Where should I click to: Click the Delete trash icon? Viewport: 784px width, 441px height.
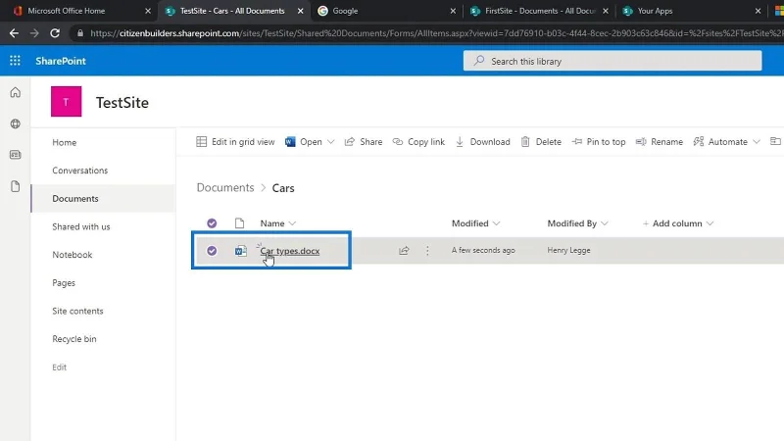(x=525, y=141)
